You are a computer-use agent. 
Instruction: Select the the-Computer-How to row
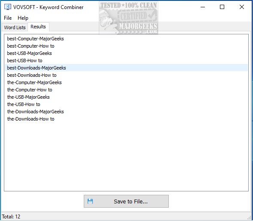pyautogui.click(x=126, y=90)
